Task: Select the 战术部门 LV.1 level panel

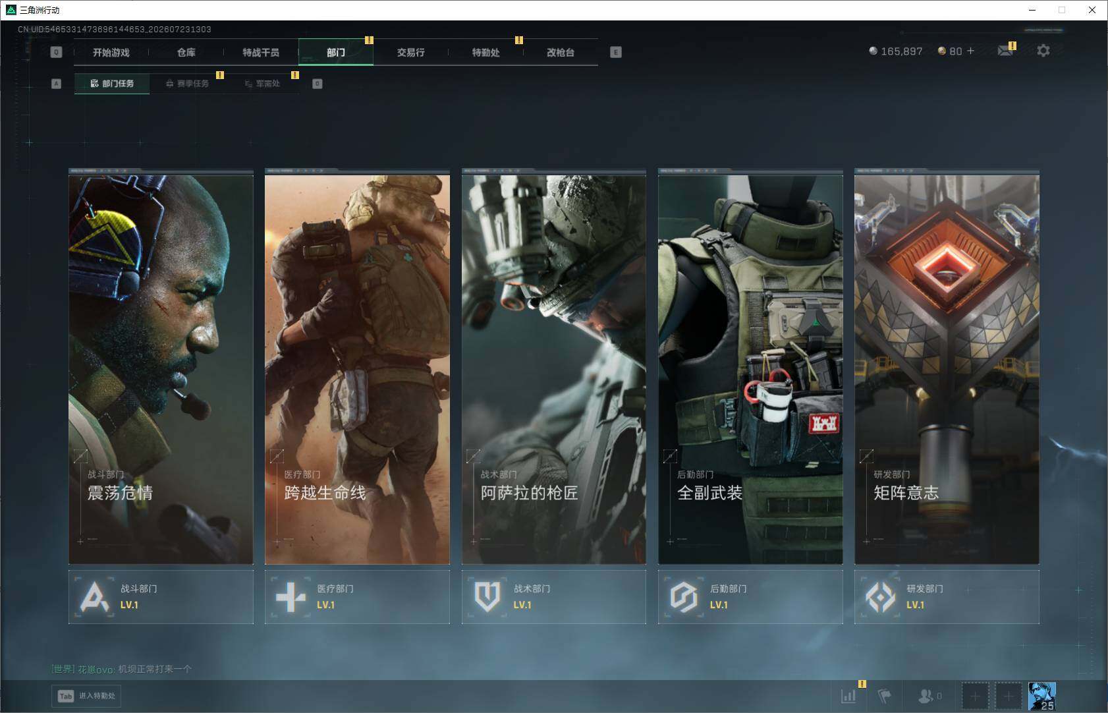Action: (554, 597)
